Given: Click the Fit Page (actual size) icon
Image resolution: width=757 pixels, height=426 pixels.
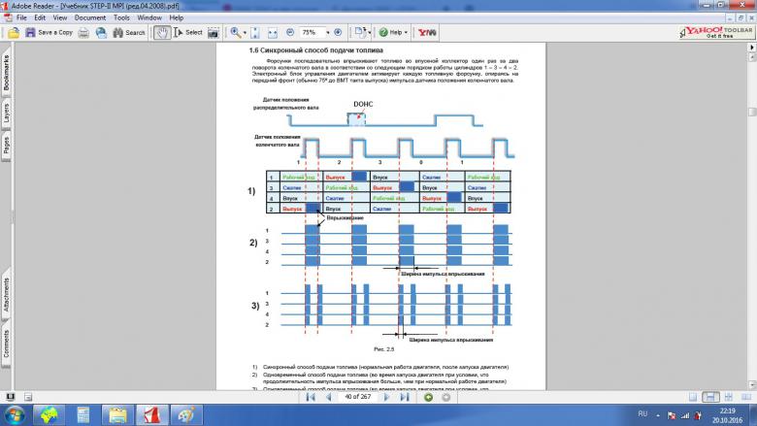Looking at the screenshot, I should coord(255,32).
